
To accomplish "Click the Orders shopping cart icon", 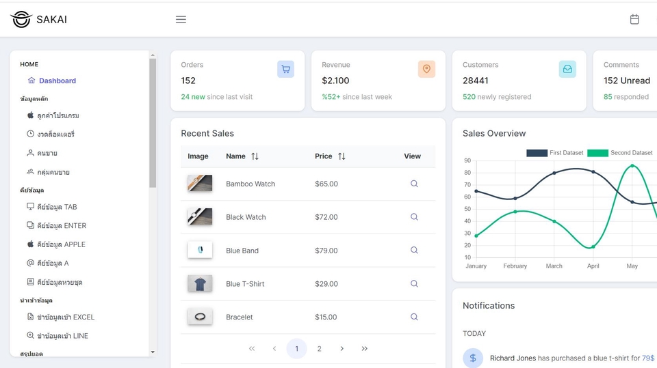I will point(285,69).
